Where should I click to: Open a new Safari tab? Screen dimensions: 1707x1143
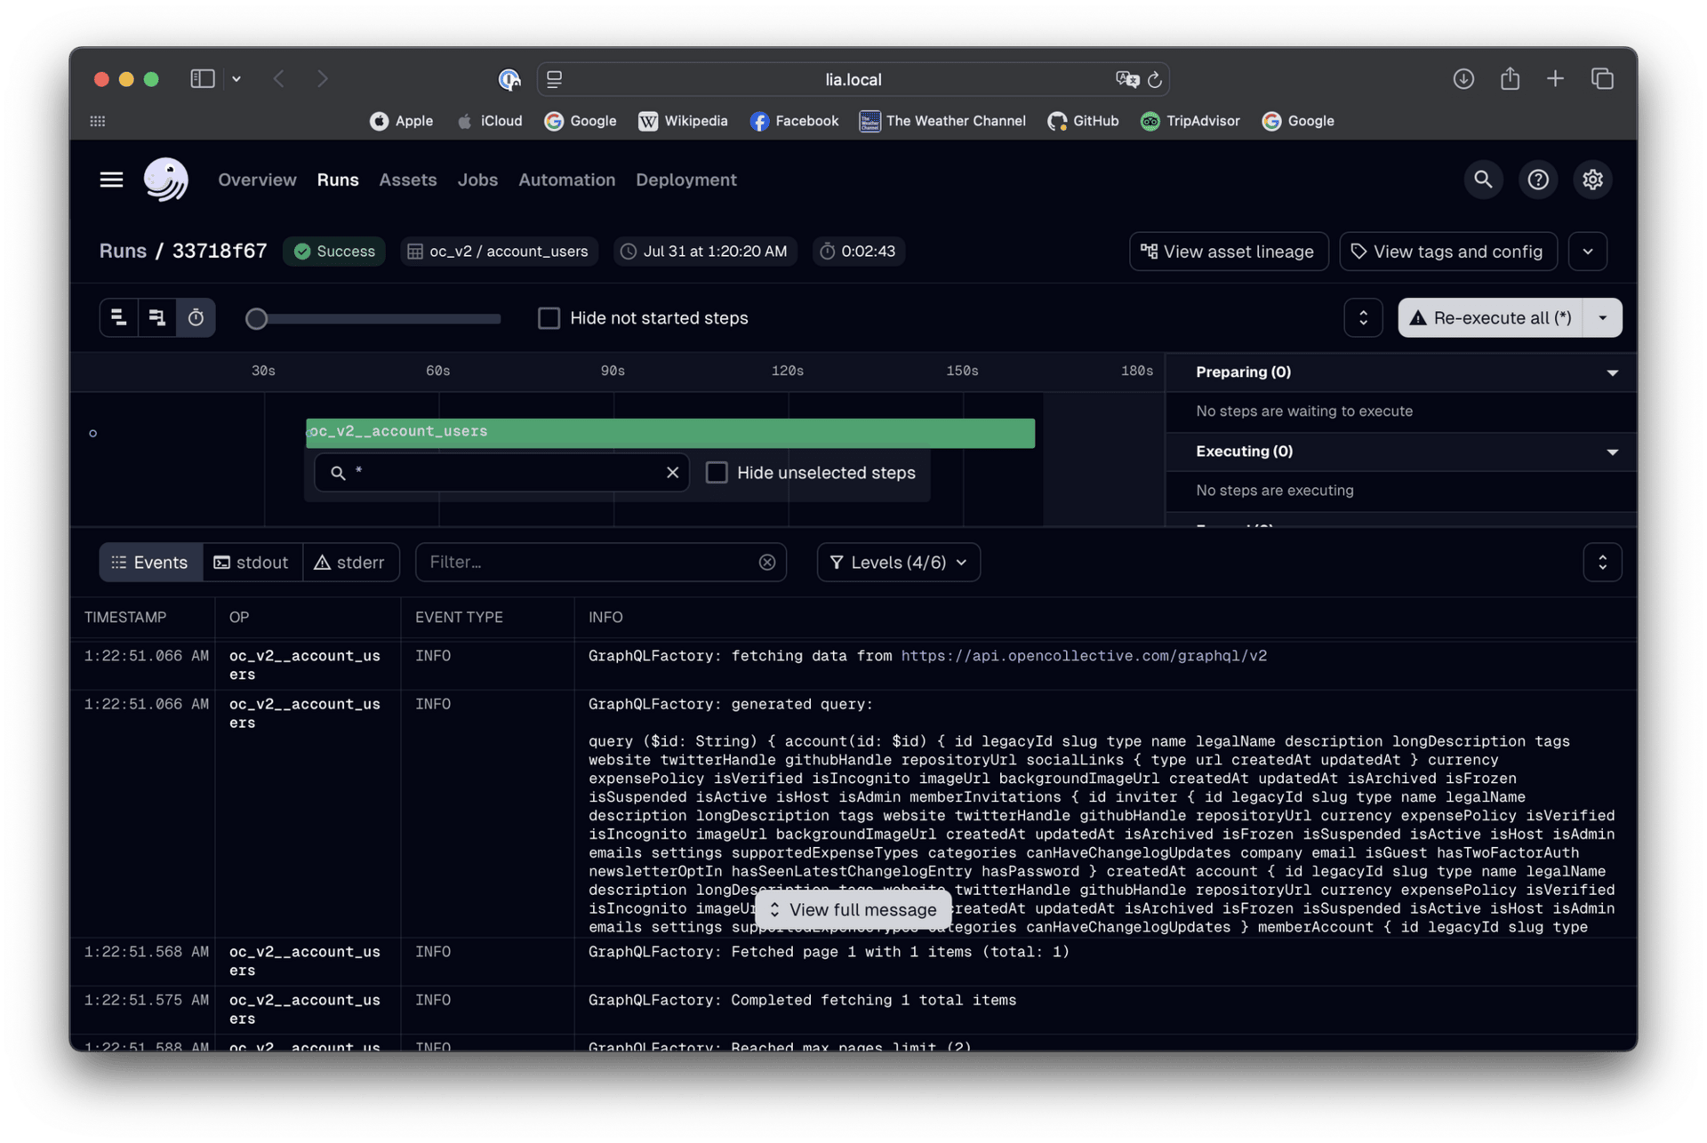(1555, 79)
